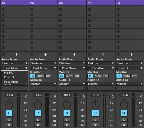Select the 2A track header

point(44,3)
